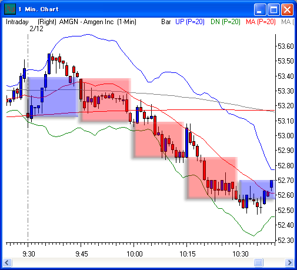297x270 pixels.
Task: Click the 52.40 price axis label
Action: (286, 225)
